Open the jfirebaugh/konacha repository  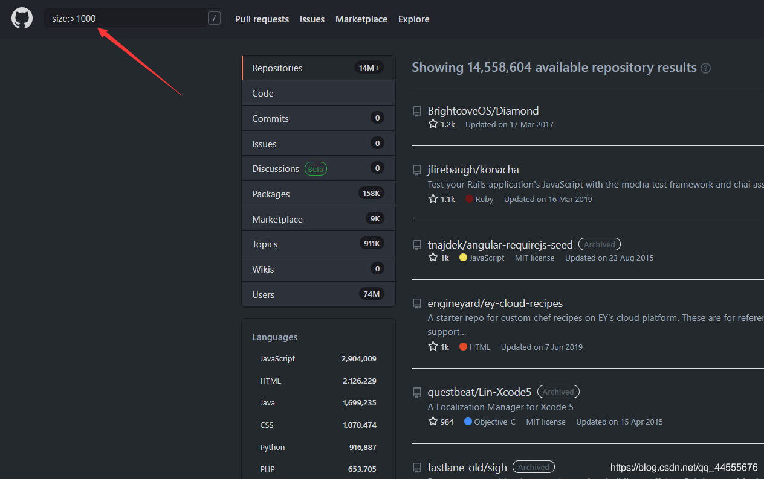pyautogui.click(x=473, y=170)
